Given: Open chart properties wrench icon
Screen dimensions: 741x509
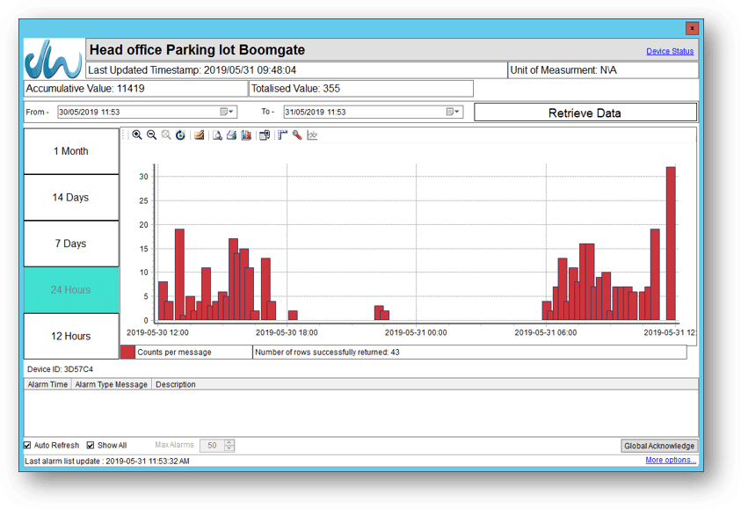Looking at the screenshot, I should pyautogui.click(x=297, y=135).
